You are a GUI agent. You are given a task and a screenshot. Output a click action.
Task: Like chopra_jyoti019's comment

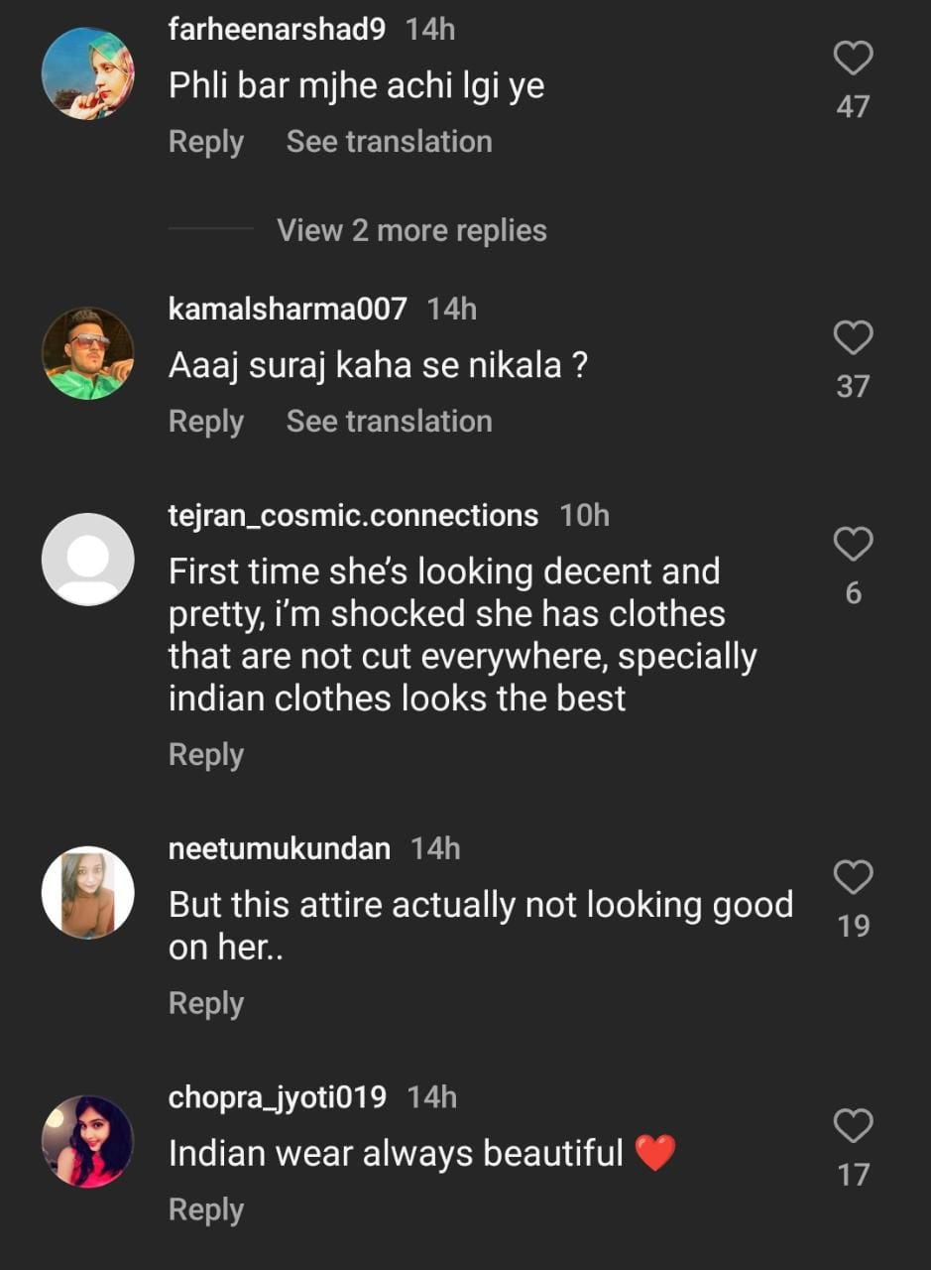(x=852, y=1126)
